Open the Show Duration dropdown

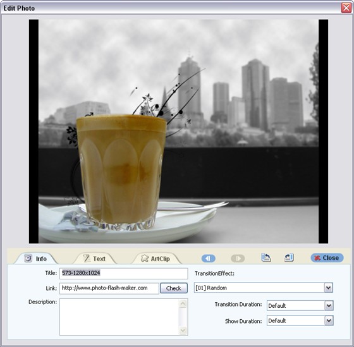coord(300,320)
